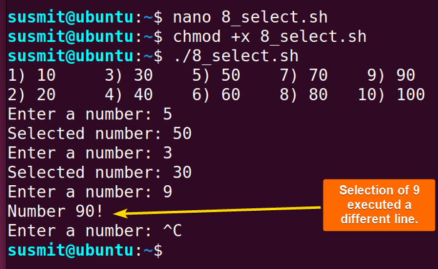Select menu option '1) 10'
438x269 pixels.
click(x=32, y=76)
